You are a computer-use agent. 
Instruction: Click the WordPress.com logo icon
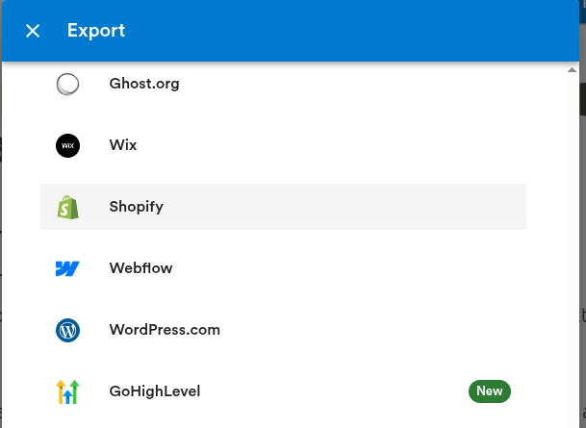click(67, 330)
